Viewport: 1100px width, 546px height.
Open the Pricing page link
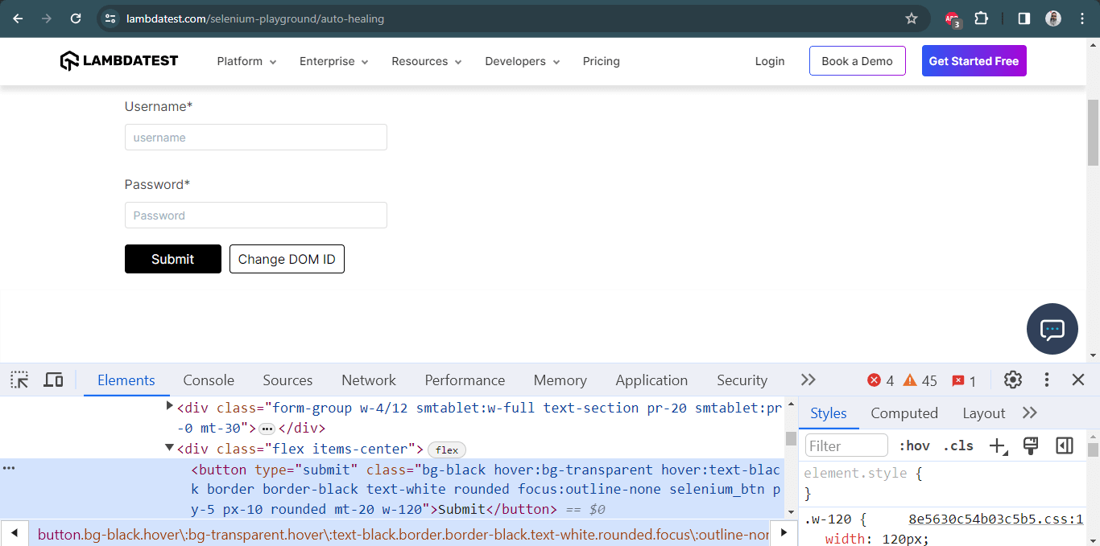pyautogui.click(x=601, y=60)
